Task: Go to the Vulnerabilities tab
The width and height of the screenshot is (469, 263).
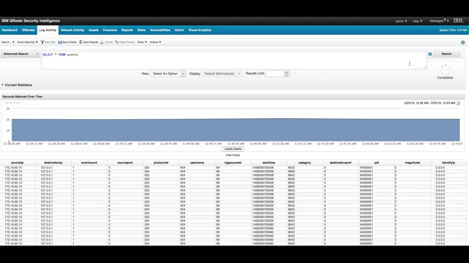Action: point(160,30)
